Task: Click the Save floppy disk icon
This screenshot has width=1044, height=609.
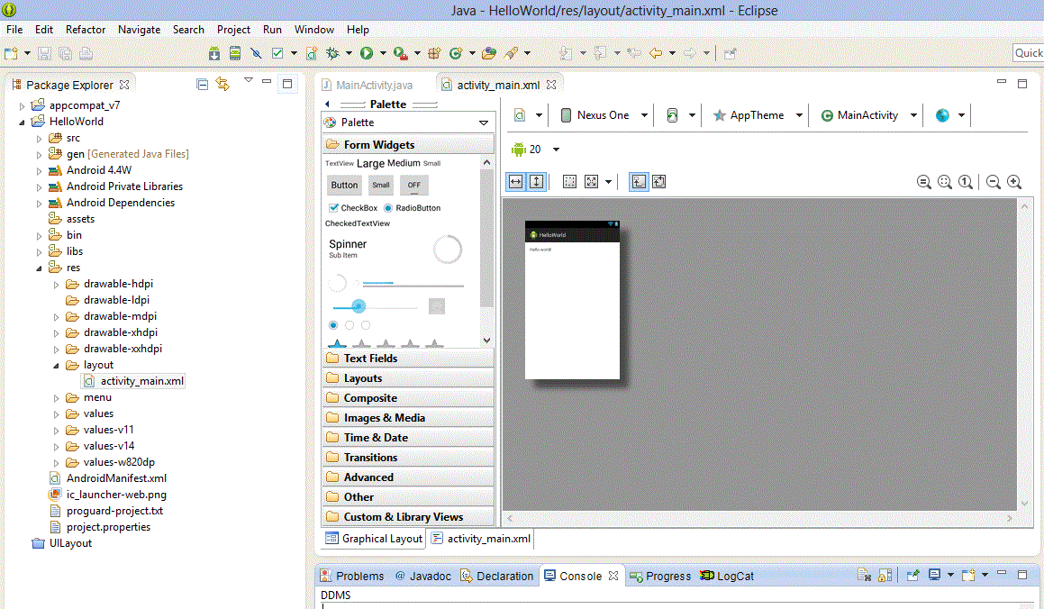Action: (x=45, y=53)
